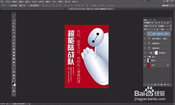Open the 组 auto-select dropdown
Image resolution: width=175 pixels, height=105 pixels.
22,5
